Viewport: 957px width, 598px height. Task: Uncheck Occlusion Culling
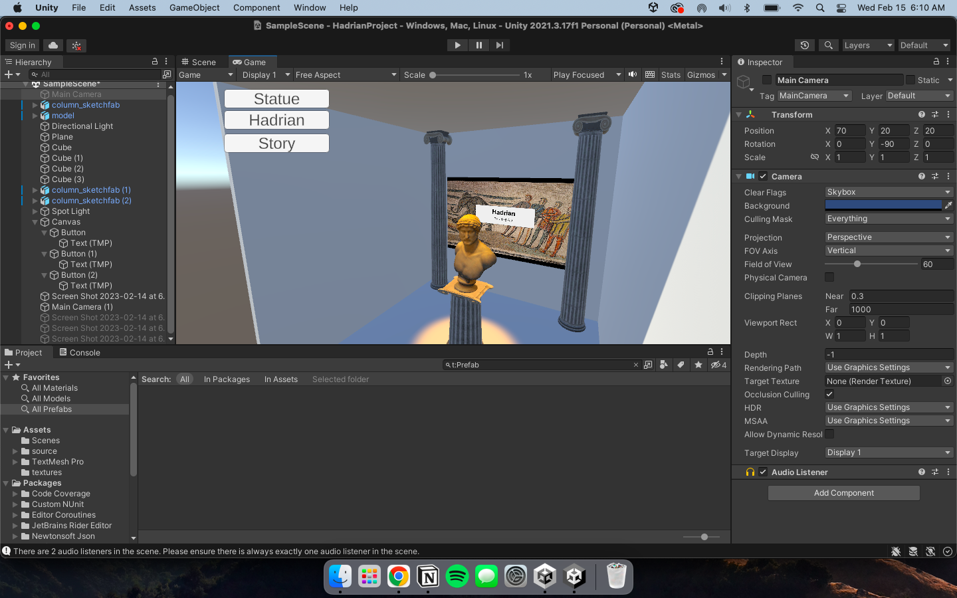pos(829,394)
